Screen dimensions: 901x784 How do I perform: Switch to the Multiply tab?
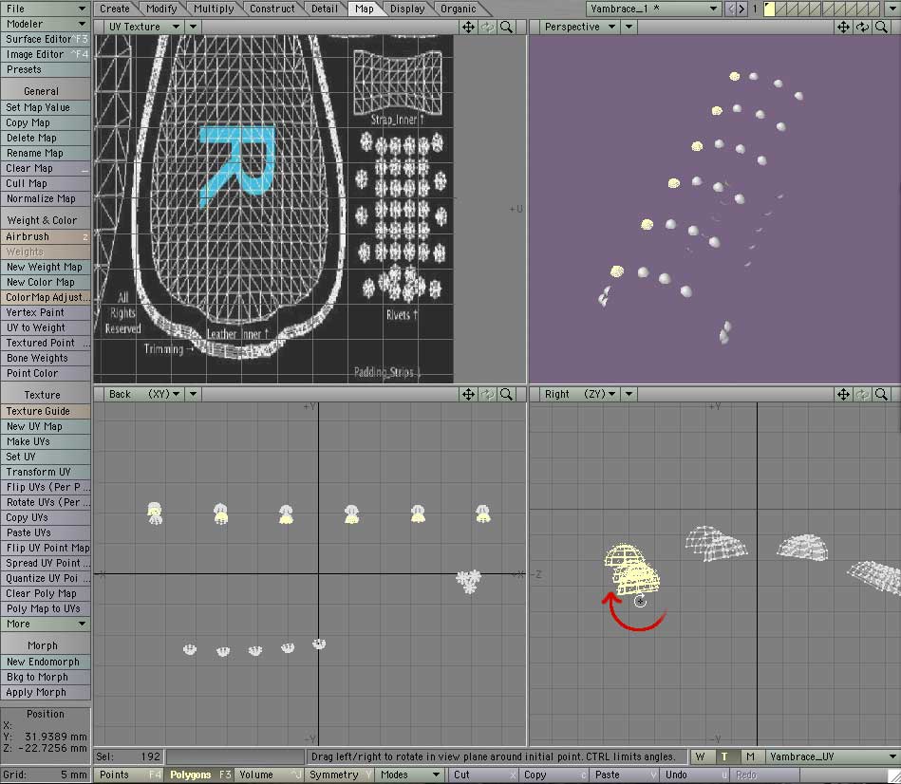pyautogui.click(x=214, y=9)
